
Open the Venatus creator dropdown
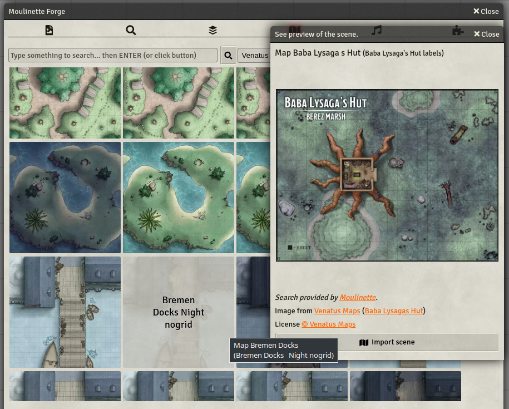(254, 55)
